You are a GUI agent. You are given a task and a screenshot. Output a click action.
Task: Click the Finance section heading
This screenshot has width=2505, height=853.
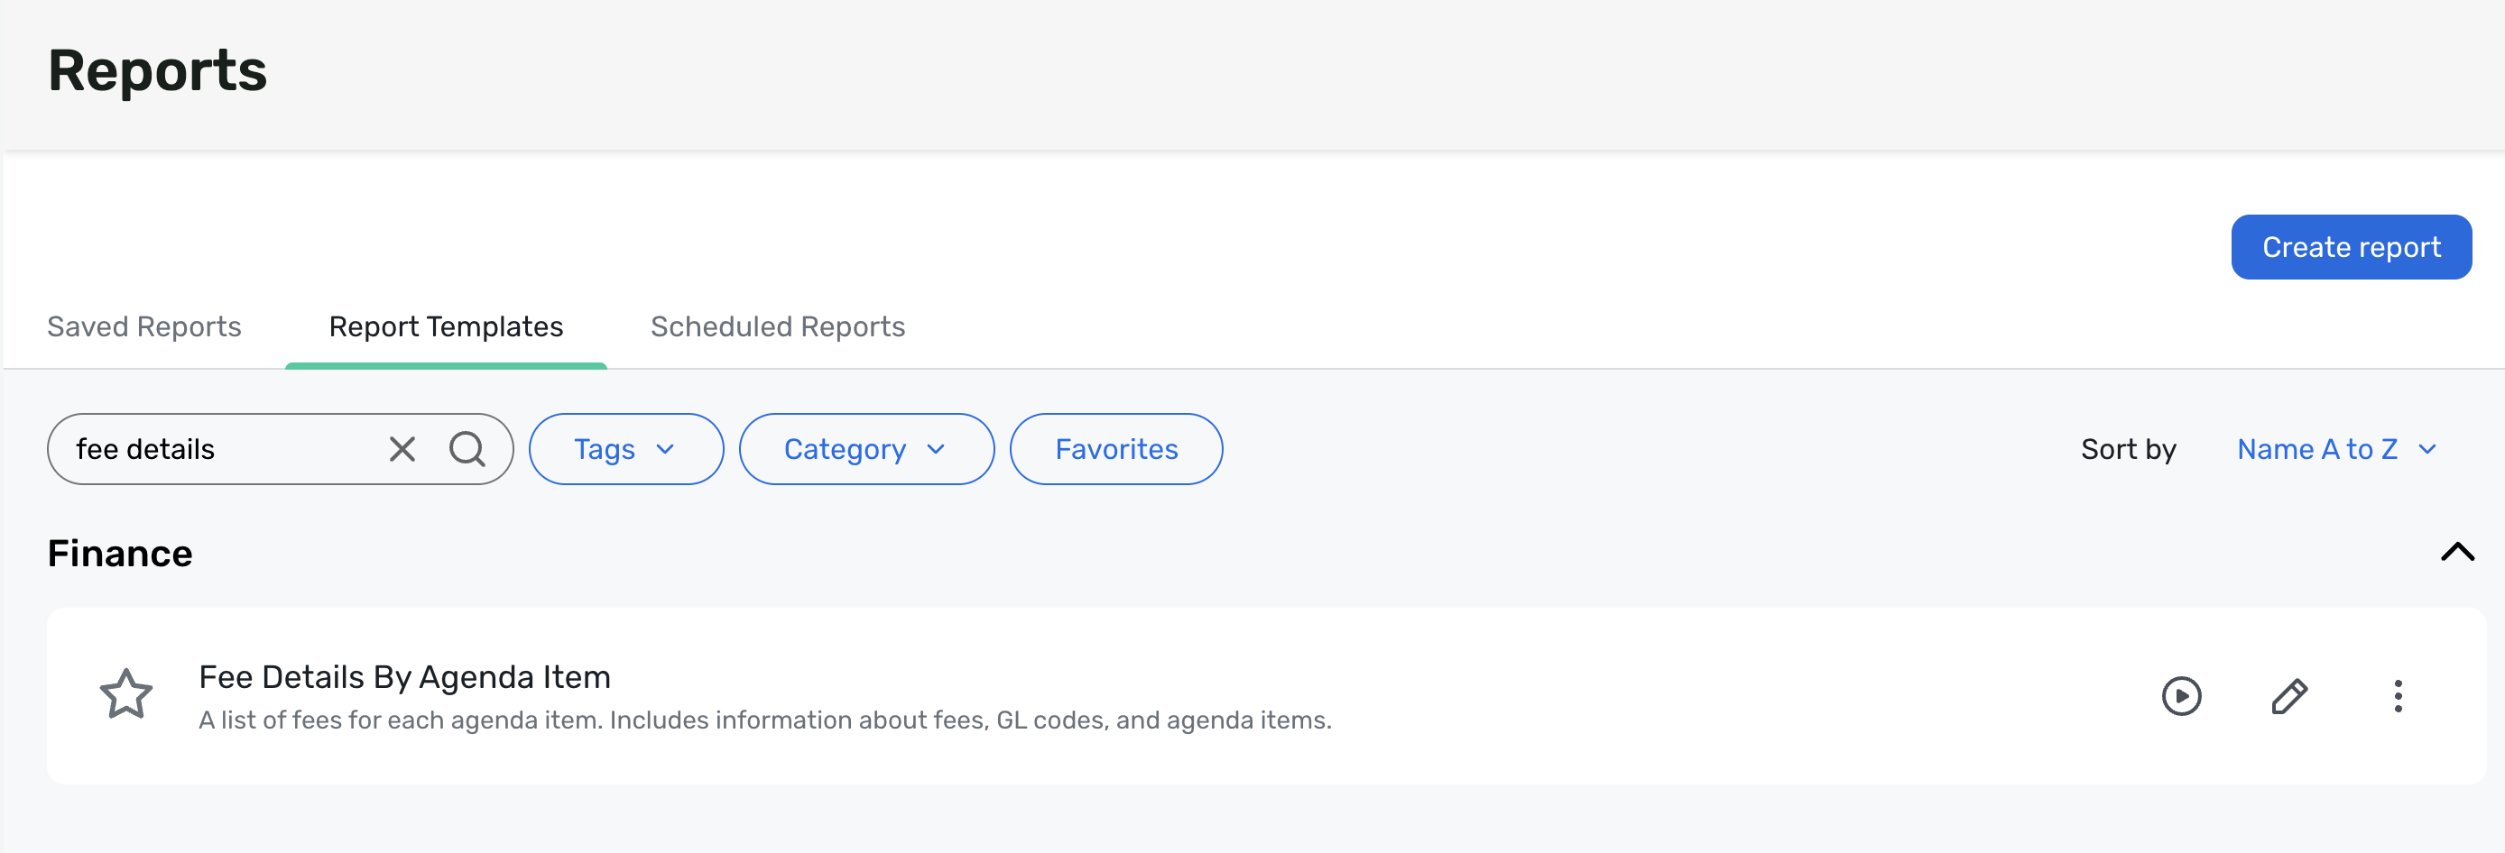120,553
